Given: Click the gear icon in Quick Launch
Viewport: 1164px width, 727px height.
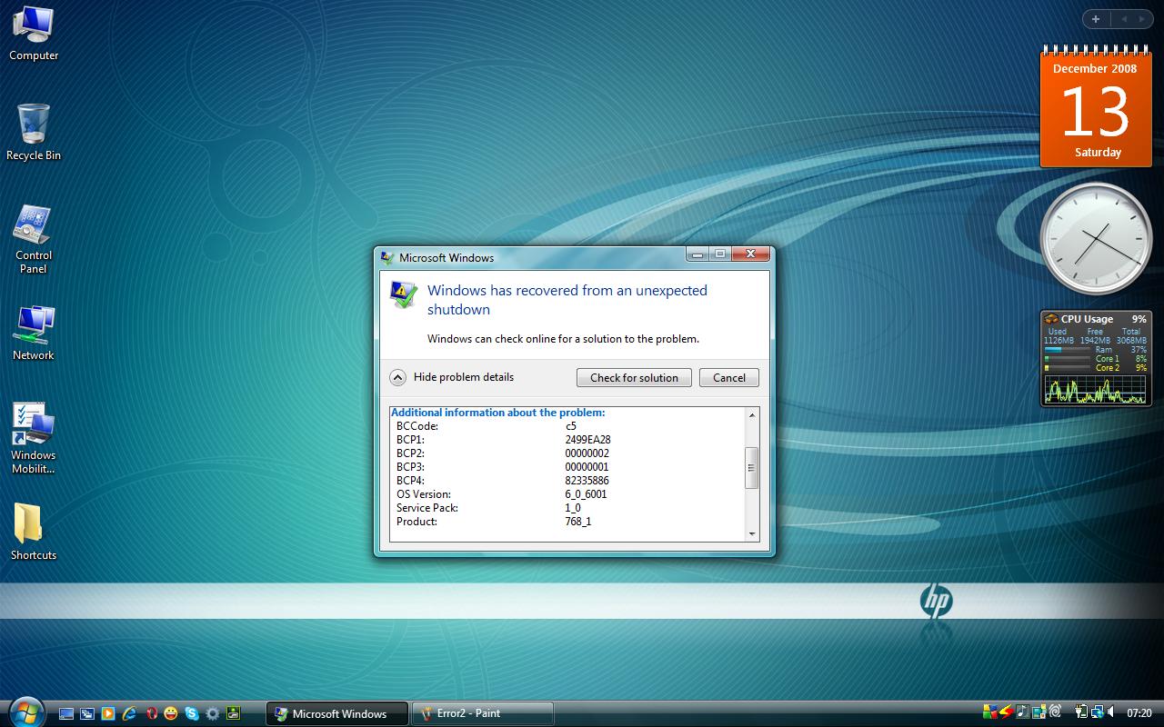Looking at the screenshot, I should [213, 713].
